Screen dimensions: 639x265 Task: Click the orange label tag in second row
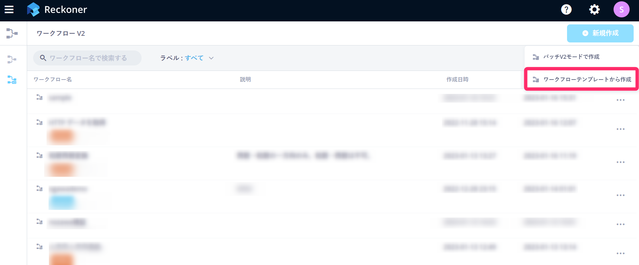[x=62, y=136]
